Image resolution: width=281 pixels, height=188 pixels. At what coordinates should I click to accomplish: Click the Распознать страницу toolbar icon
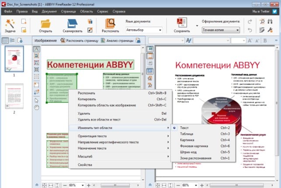click(62, 41)
